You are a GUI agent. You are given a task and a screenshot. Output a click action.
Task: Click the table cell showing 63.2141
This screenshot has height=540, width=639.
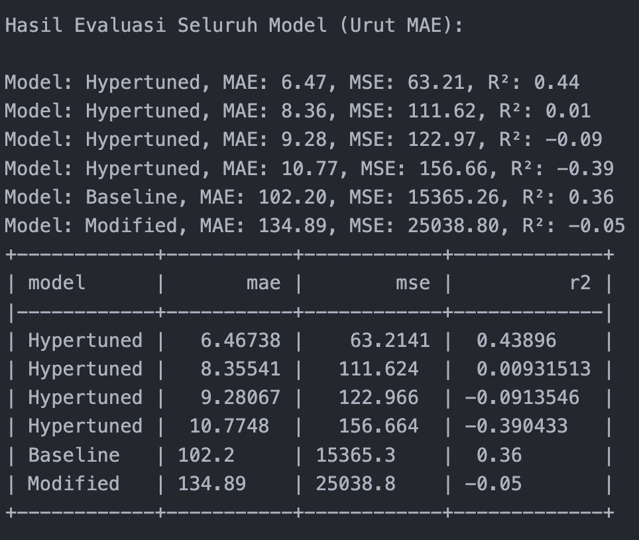click(x=390, y=341)
